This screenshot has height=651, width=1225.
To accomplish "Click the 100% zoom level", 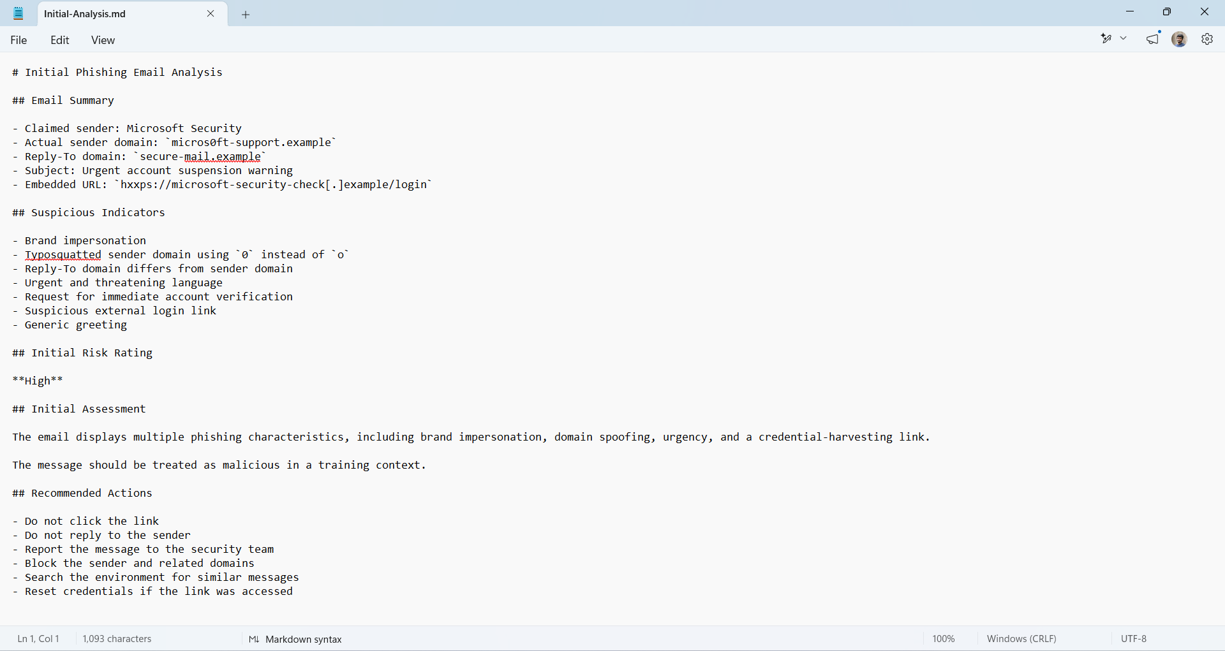I will [x=944, y=639].
